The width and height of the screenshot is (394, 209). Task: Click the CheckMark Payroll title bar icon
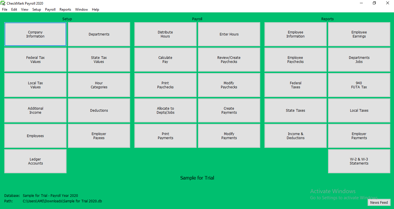click(x=3, y=3)
